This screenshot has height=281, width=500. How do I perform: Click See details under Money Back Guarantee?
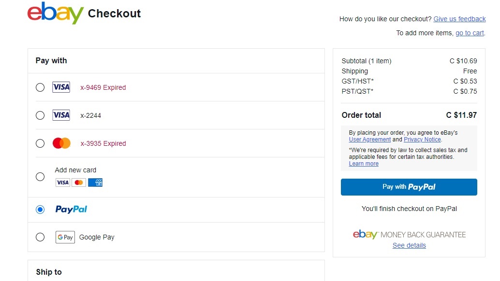pos(409,245)
